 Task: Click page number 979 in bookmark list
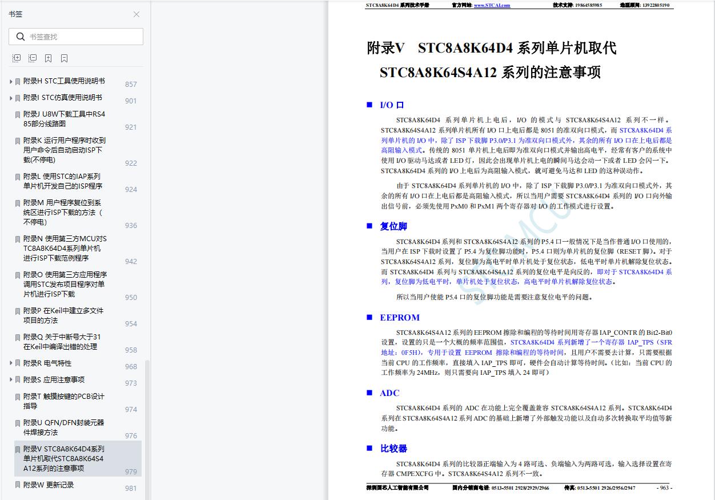tap(131, 472)
